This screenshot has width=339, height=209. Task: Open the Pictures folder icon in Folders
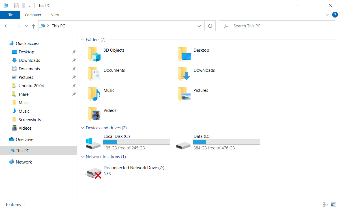(184, 94)
